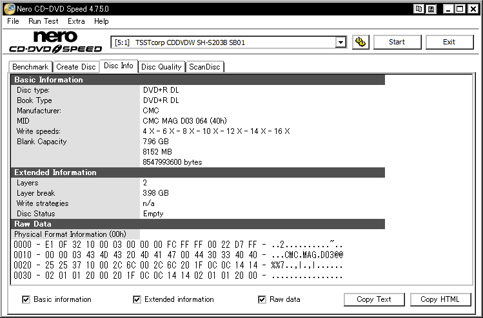Viewport: 483px width, 318px height.
Task: Click the Copy HTML button
Action: [x=440, y=299]
